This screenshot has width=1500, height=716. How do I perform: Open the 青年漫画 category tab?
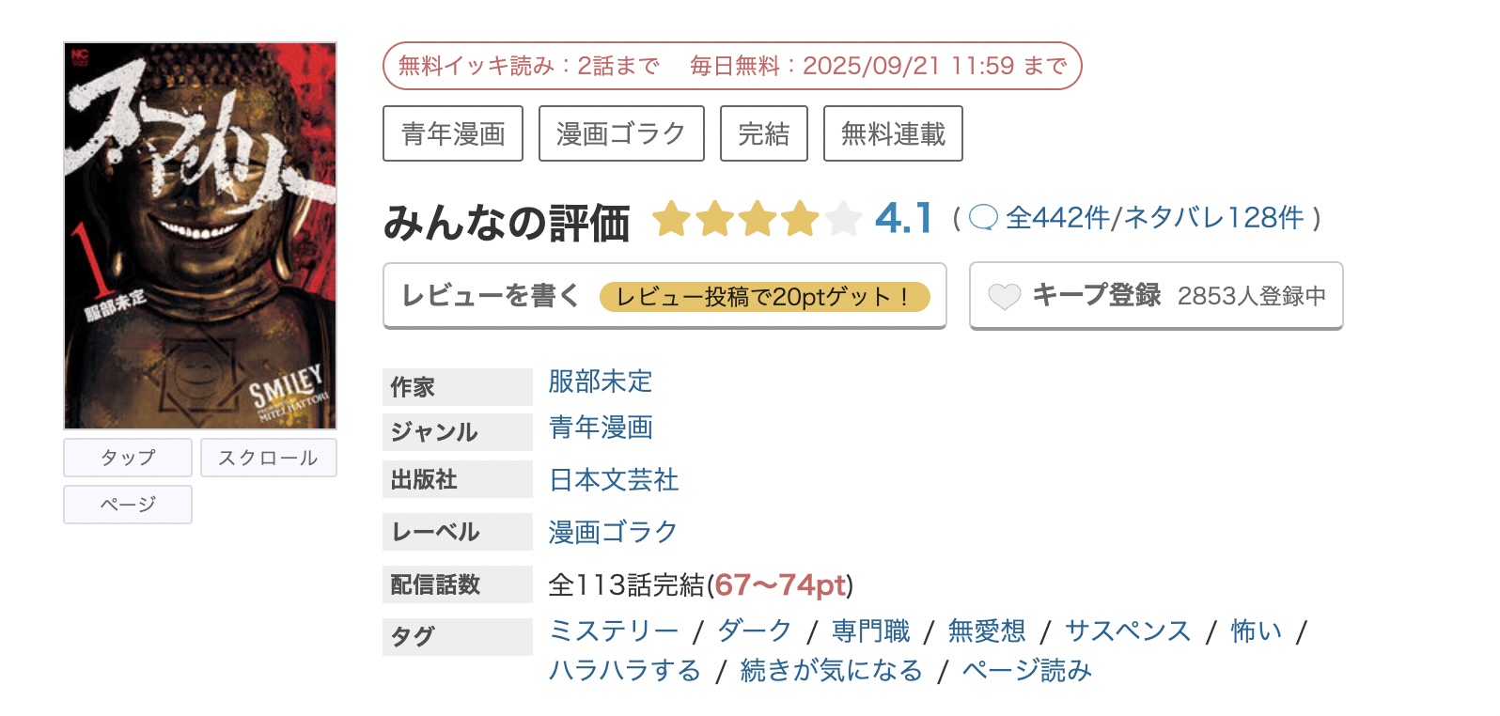pos(452,133)
